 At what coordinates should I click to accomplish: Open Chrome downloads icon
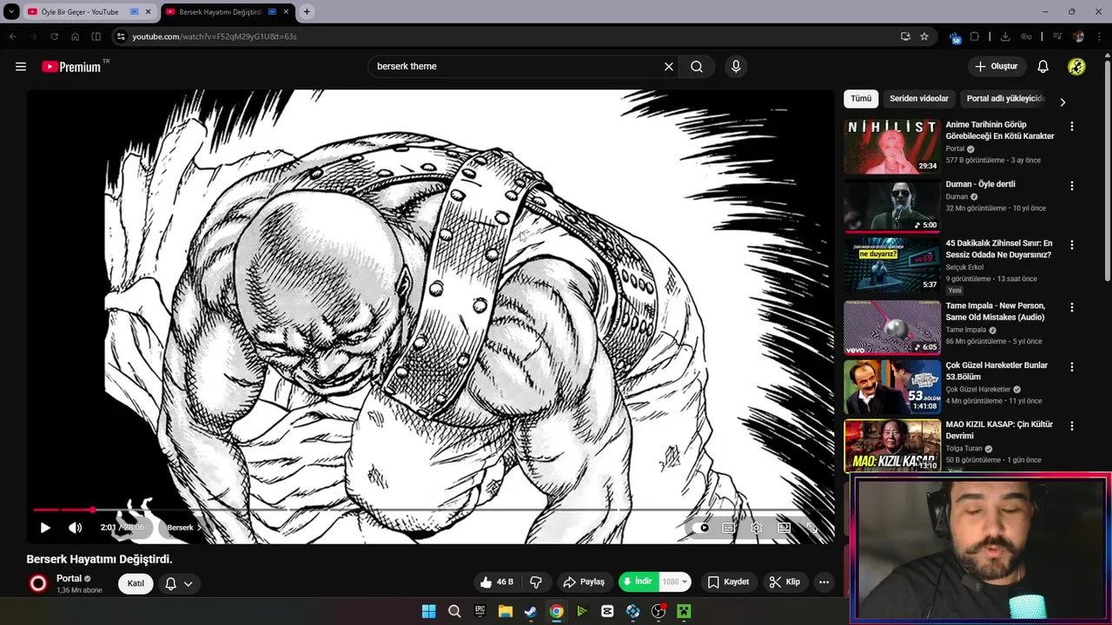[x=1005, y=36]
